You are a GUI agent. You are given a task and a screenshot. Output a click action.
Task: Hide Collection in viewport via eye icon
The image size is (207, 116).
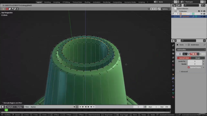click(x=202, y=11)
